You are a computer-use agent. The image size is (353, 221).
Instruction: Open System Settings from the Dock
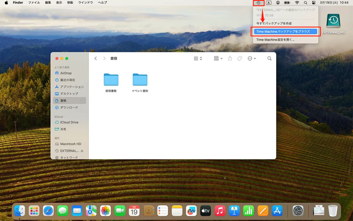[x=298, y=211]
